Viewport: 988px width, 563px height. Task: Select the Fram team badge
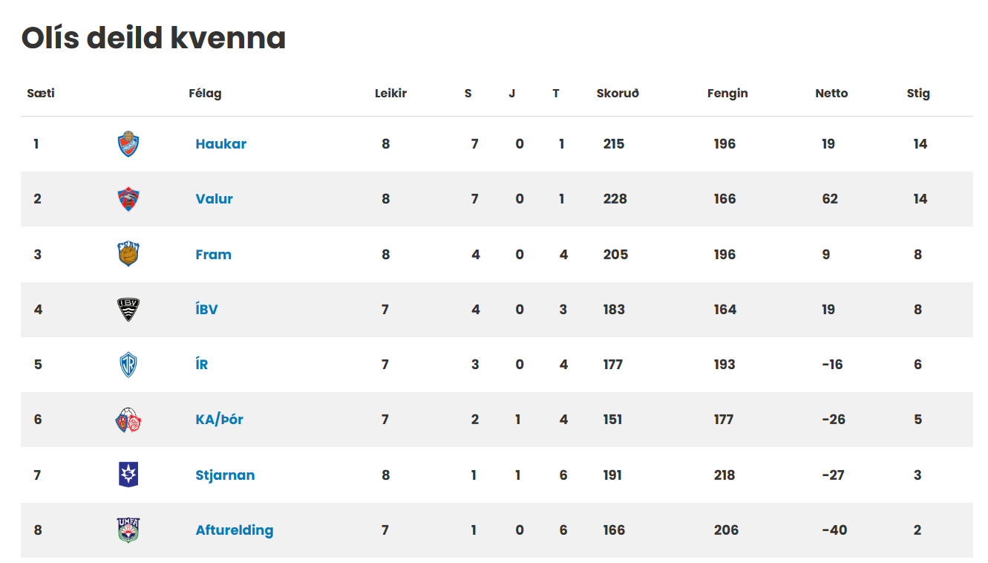128,254
